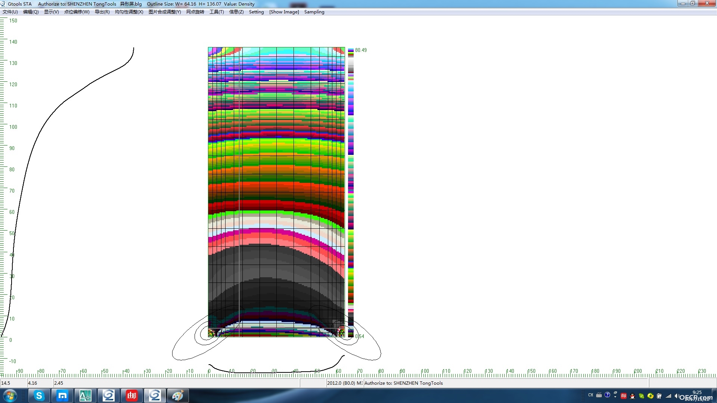Expand the 工具(T) tools menu
This screenshot has height=403, width=717.
(x=217, y=12)
